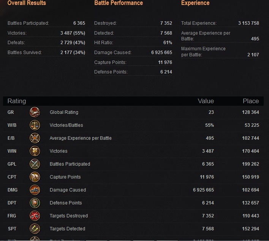This screenshot has width=269, height=241.
Task: Click the Defense Points shield icon
Action: pyautogui.click(x=35, y=203)
